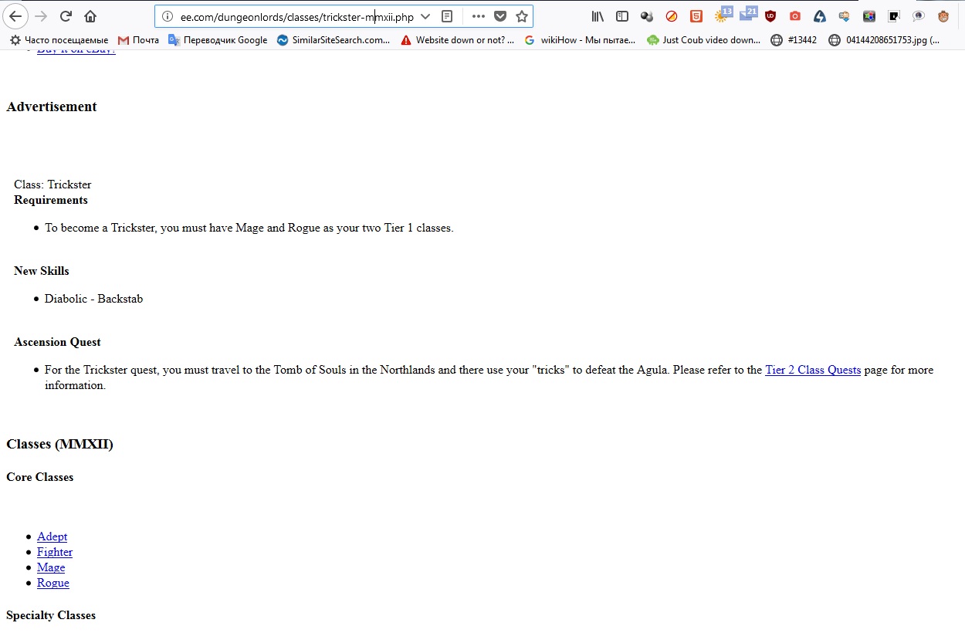Open the uBlock Origin shield
965x633 pixels.
770,16
